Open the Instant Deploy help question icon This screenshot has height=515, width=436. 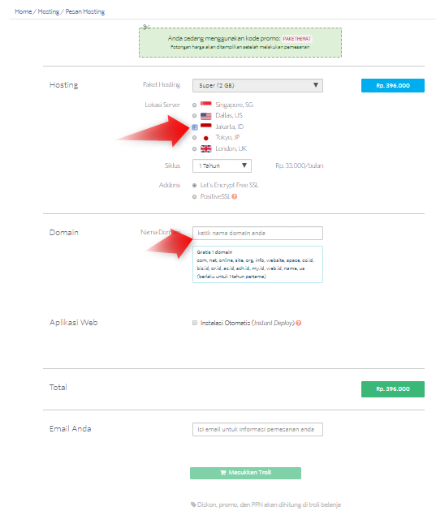tap(298, 323)
